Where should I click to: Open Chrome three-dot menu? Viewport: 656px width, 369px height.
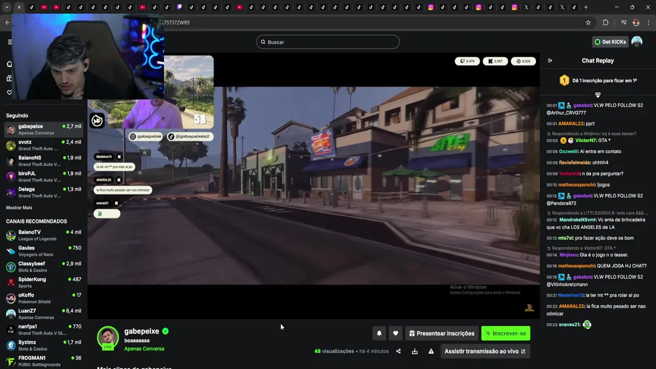point(649,23)
